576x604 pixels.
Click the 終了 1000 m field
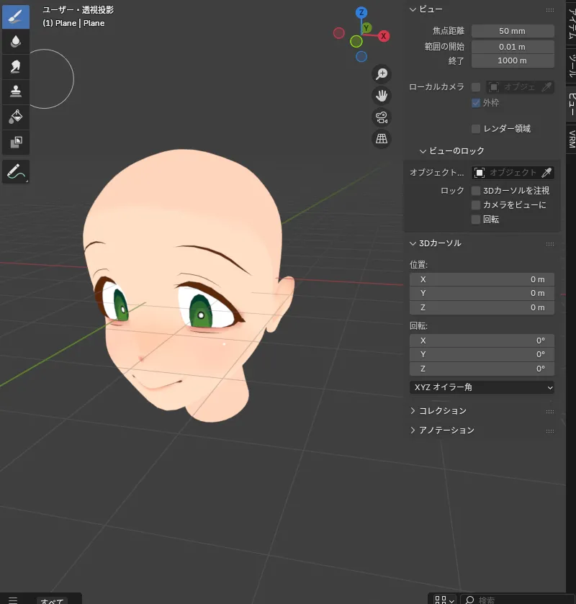point(513,61)
